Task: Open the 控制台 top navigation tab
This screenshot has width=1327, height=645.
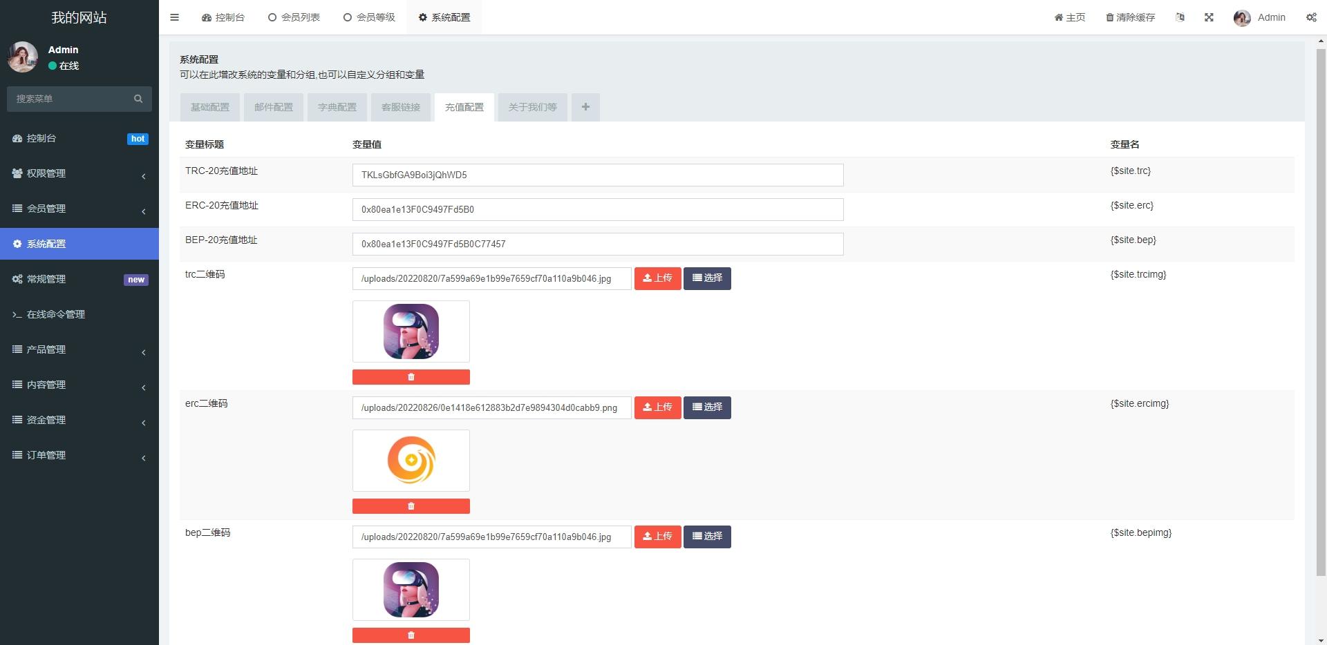Action: 223,17
